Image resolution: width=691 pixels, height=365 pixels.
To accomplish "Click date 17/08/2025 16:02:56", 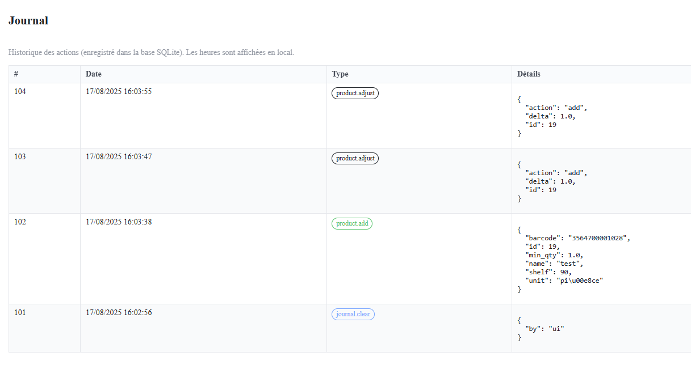I will click(x=119, y=313).
